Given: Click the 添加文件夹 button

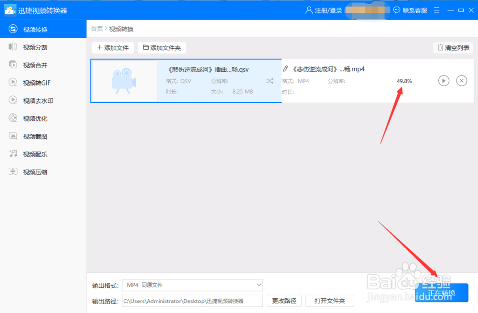Looking at the screenshot, I should tap(162, 47).
